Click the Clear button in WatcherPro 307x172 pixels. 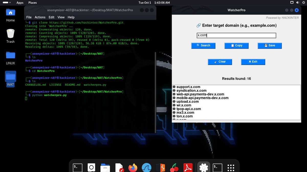220,62
